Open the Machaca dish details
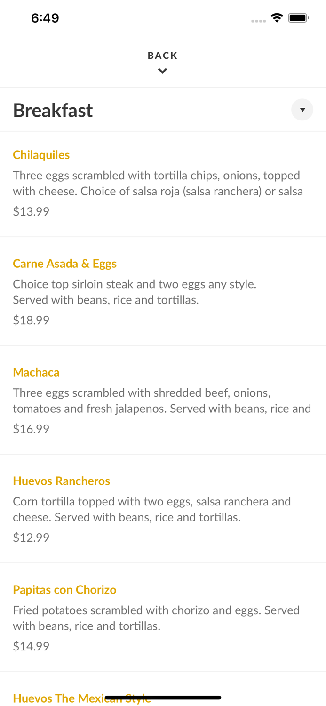Viewport: 326px width, 706px height. click(36, 372)
